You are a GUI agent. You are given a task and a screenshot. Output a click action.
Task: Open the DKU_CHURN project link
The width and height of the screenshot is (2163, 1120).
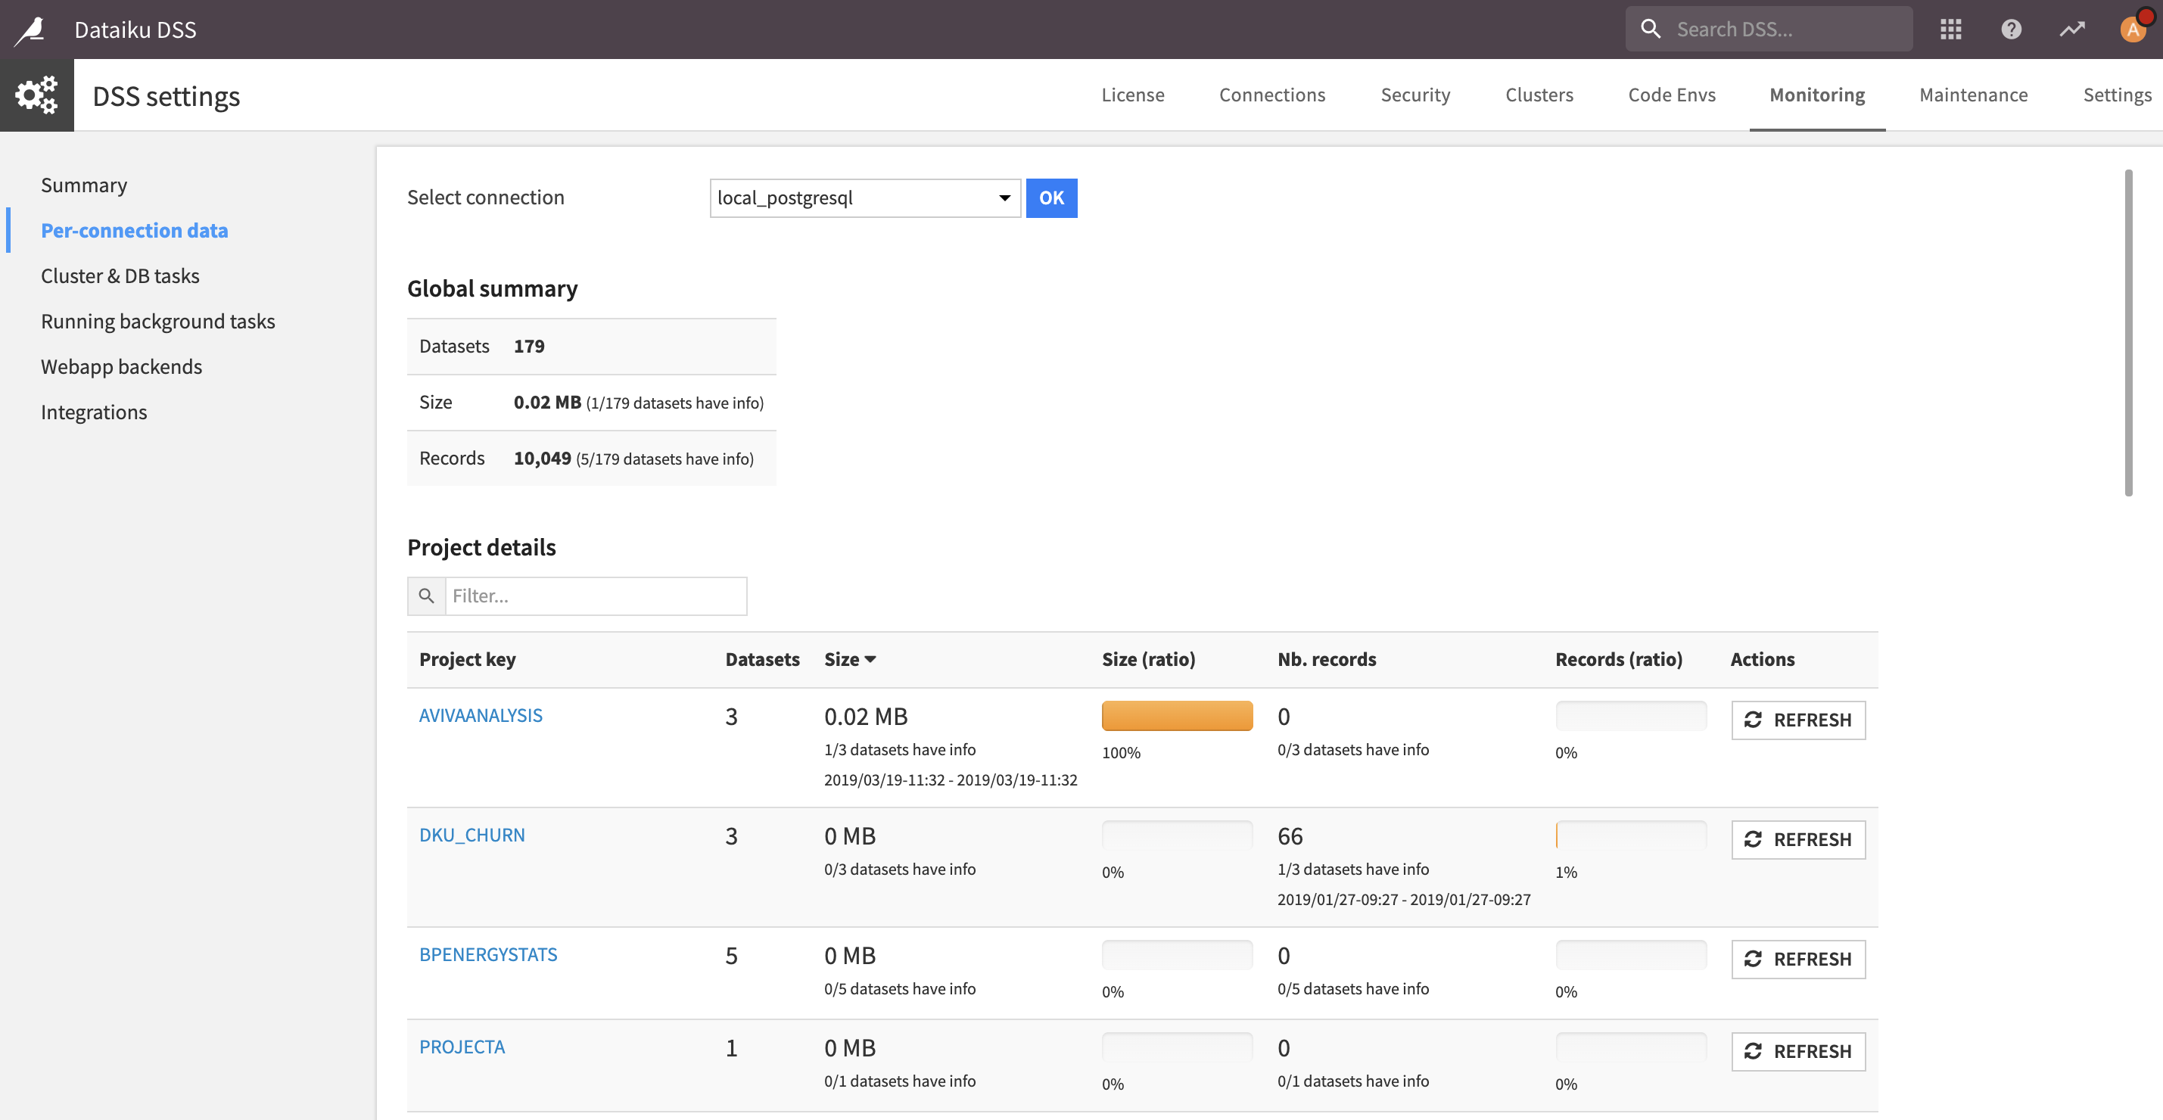tap(472, 835)
